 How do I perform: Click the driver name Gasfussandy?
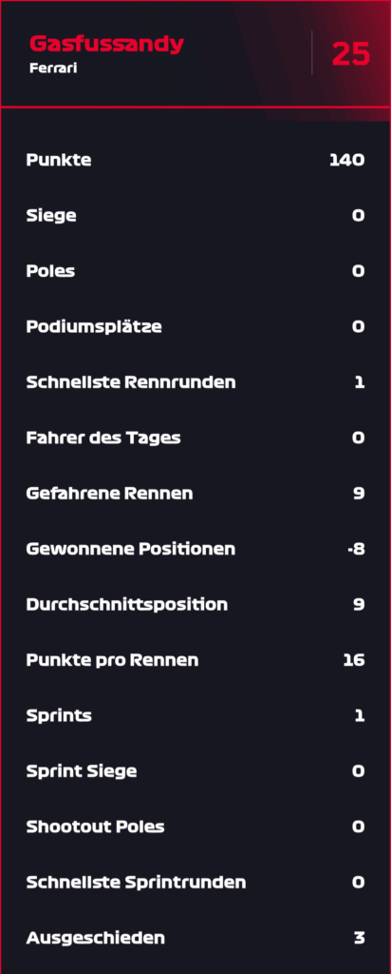point(106,45)
